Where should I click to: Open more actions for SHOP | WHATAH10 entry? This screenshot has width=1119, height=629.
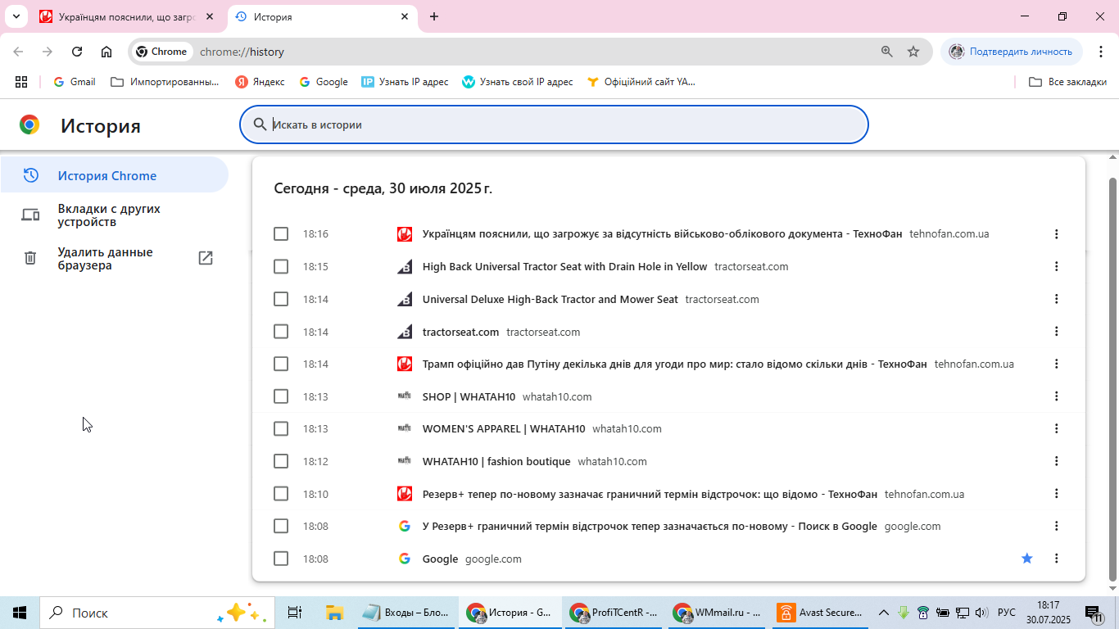click(1056, 396)
